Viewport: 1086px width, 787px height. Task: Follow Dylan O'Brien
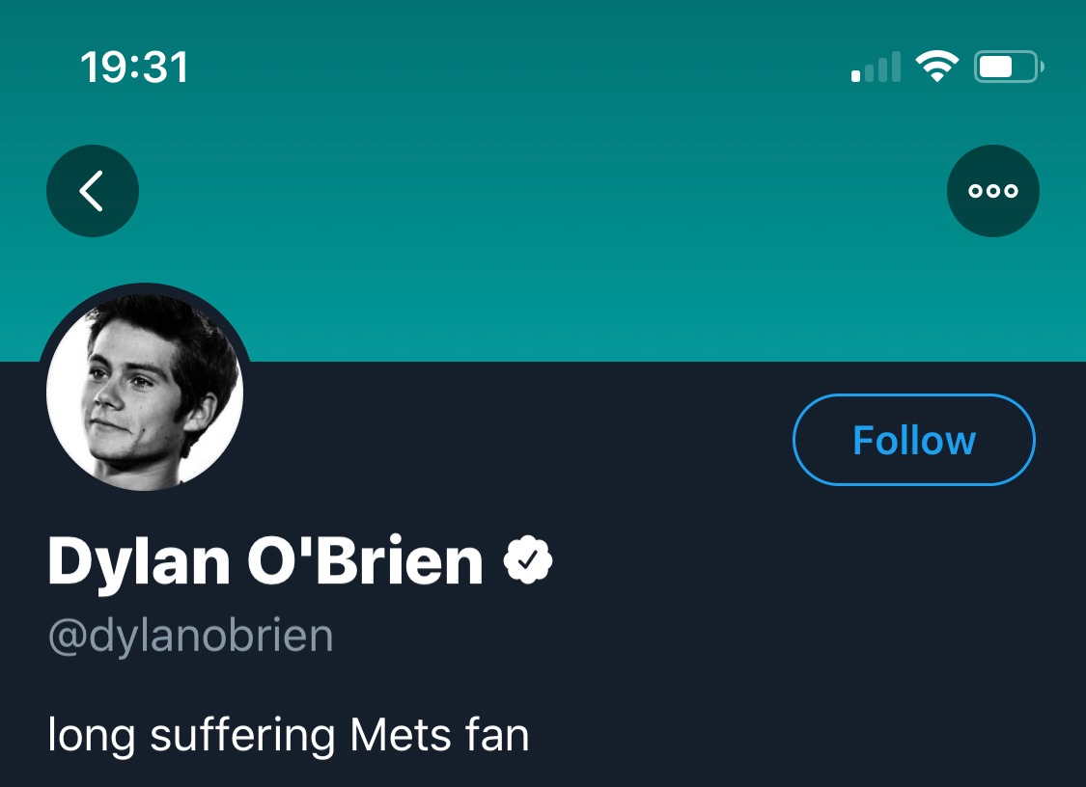[x=914, y=440]
